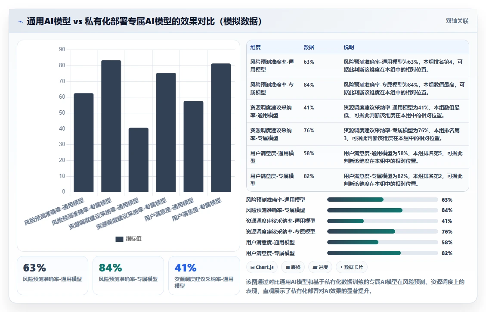Click the 41% progress bar for 资源调度建议采纳率-通用模型

click(x=383, y=221)
